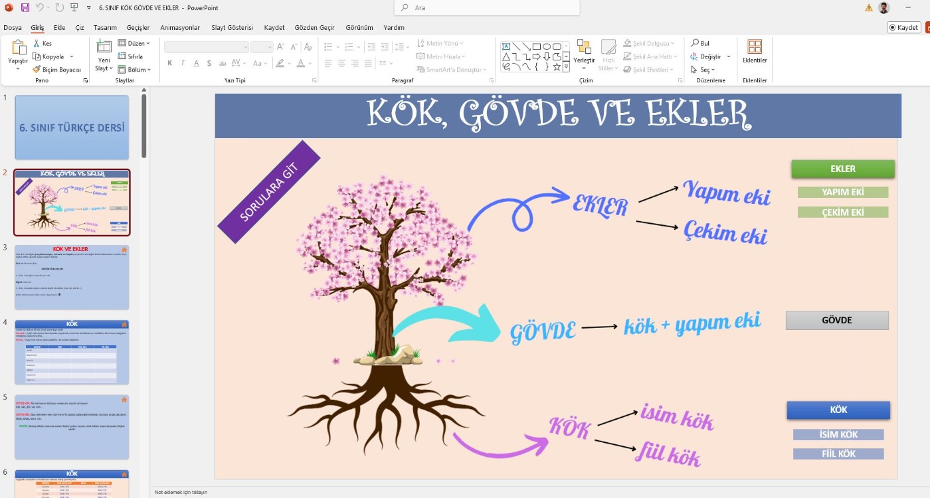Image resolution: width=930 pixels, height=498 pixels.
Task: Align text left in paragraph group
Action: click(x=328, y=63)
